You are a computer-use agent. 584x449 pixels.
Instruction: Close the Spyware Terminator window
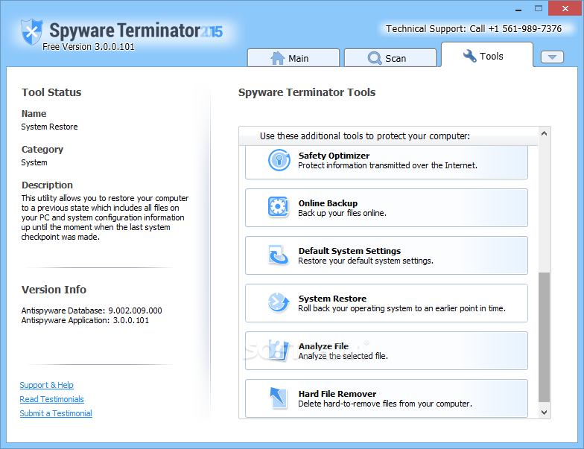565,9
